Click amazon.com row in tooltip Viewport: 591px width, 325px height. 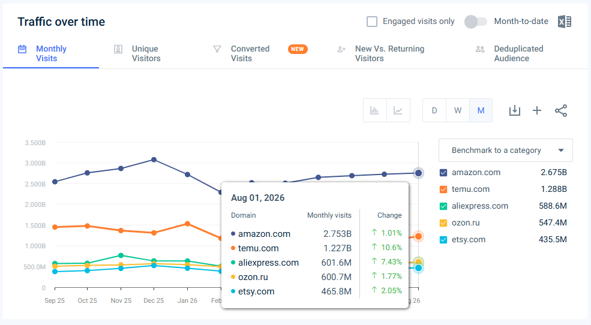316,233
